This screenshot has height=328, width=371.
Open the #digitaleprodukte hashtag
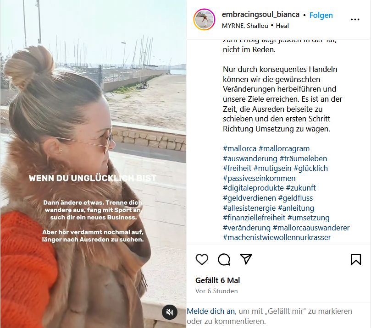click(x=253, y=188)
